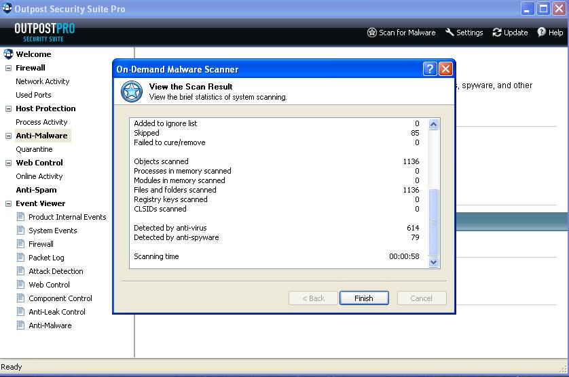Collapse the Host Protection tree section
The width and height of the screenshot is (569, 377).
(8, 108)
